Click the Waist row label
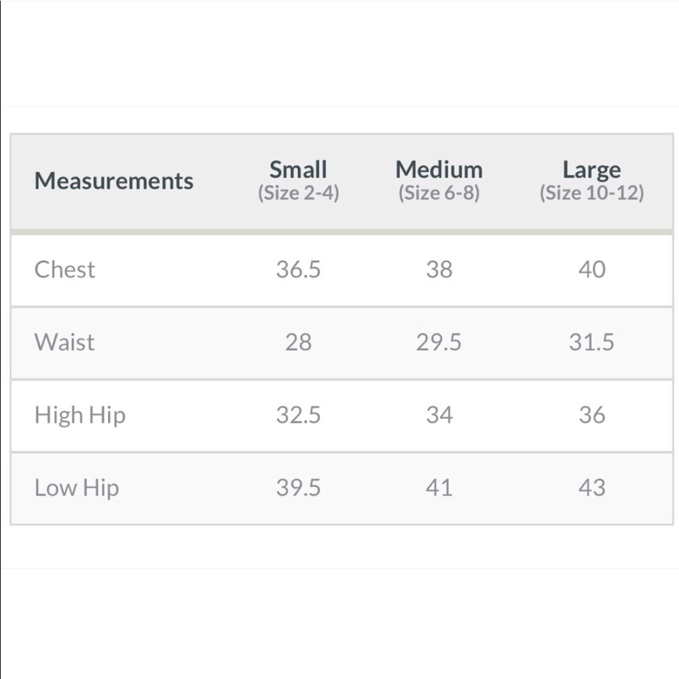Viewport: 679px width, 679px height. pos(65,342)
